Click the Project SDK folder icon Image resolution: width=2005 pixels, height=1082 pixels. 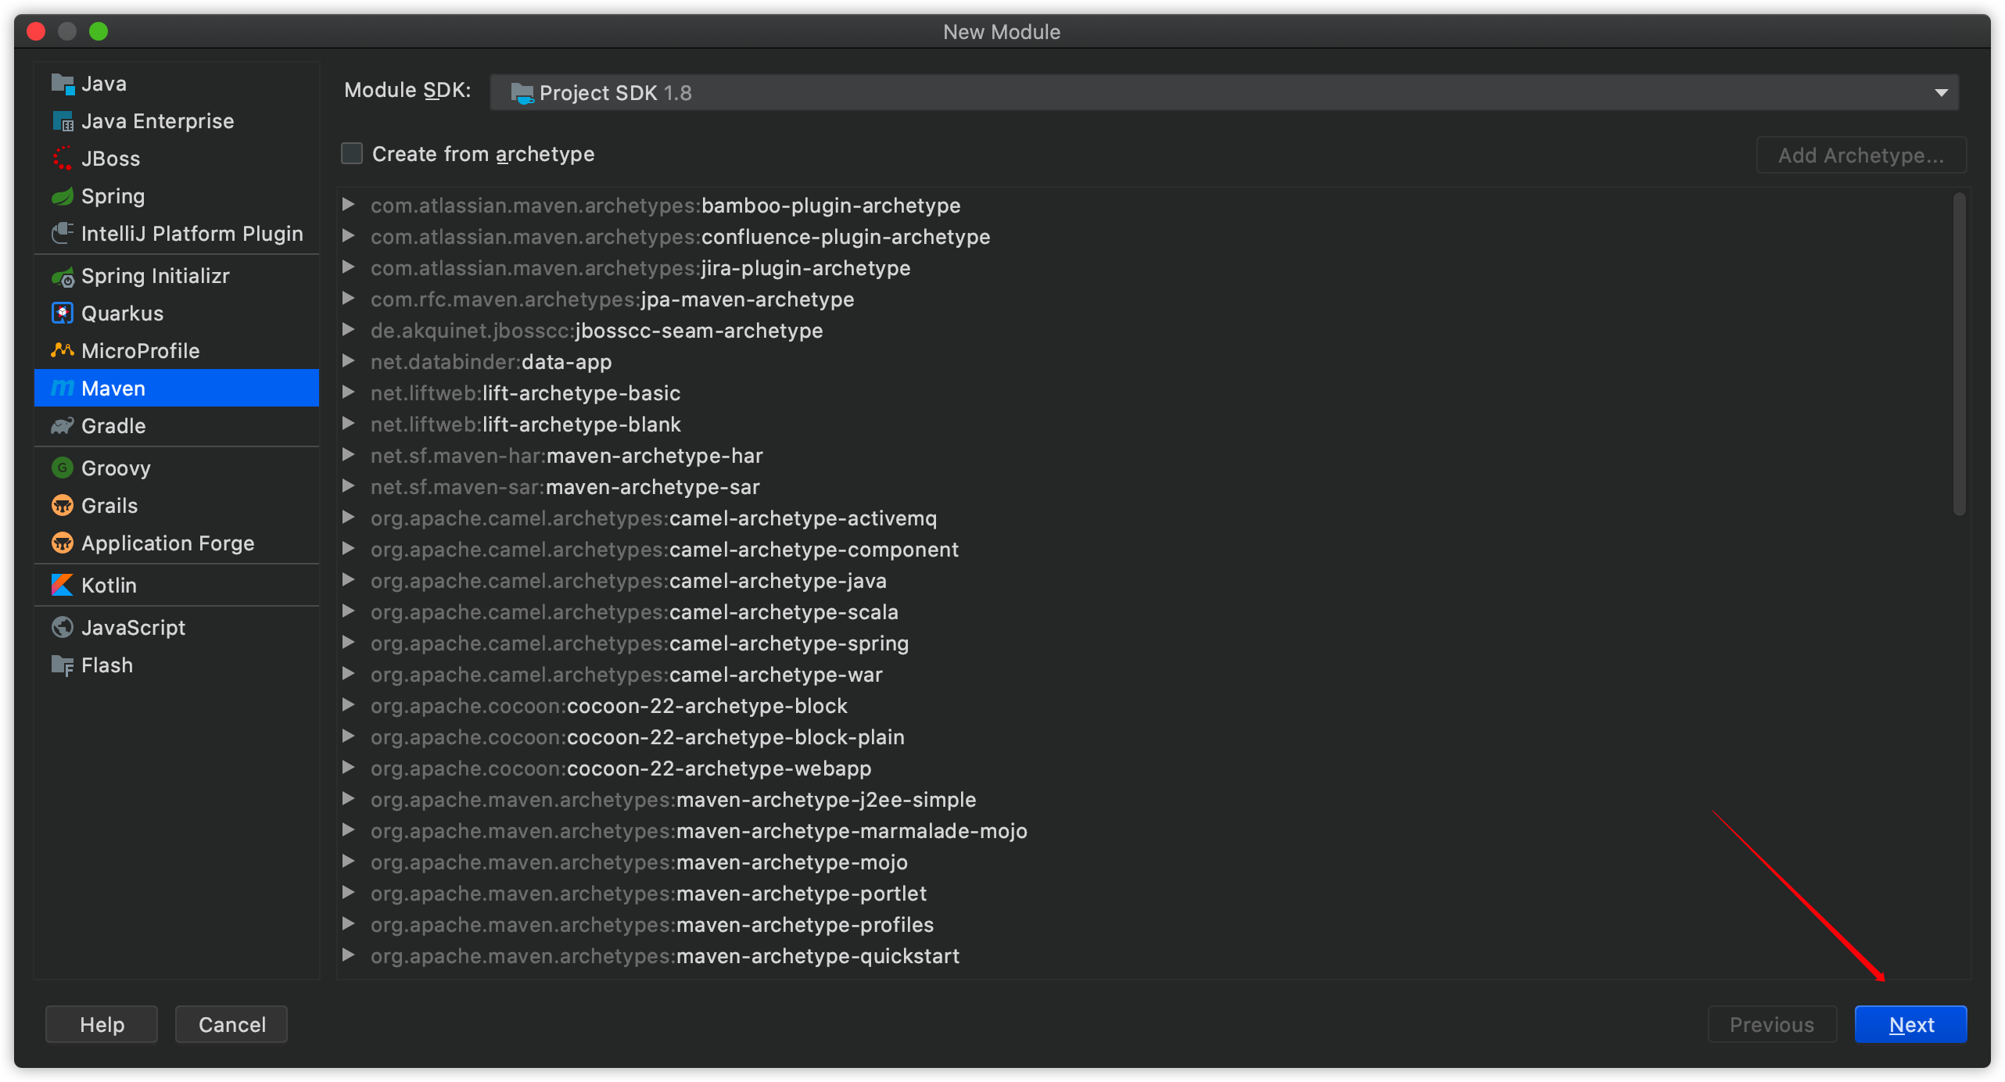(x=522, y=93)
